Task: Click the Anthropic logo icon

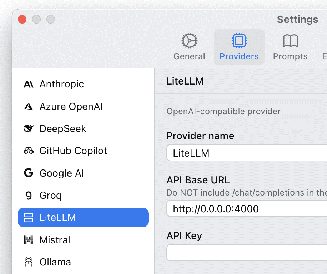Action: click(x=29, y=84)
